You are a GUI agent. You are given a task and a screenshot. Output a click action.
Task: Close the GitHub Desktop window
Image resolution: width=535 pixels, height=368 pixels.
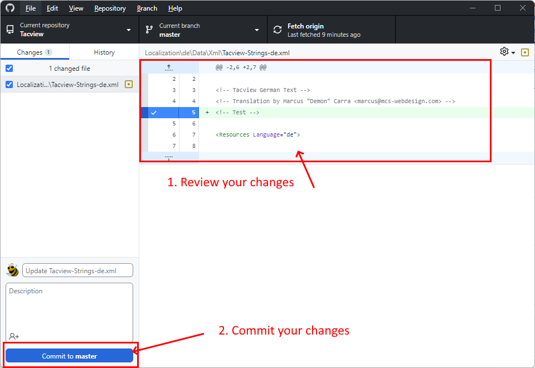click(522, 8)
